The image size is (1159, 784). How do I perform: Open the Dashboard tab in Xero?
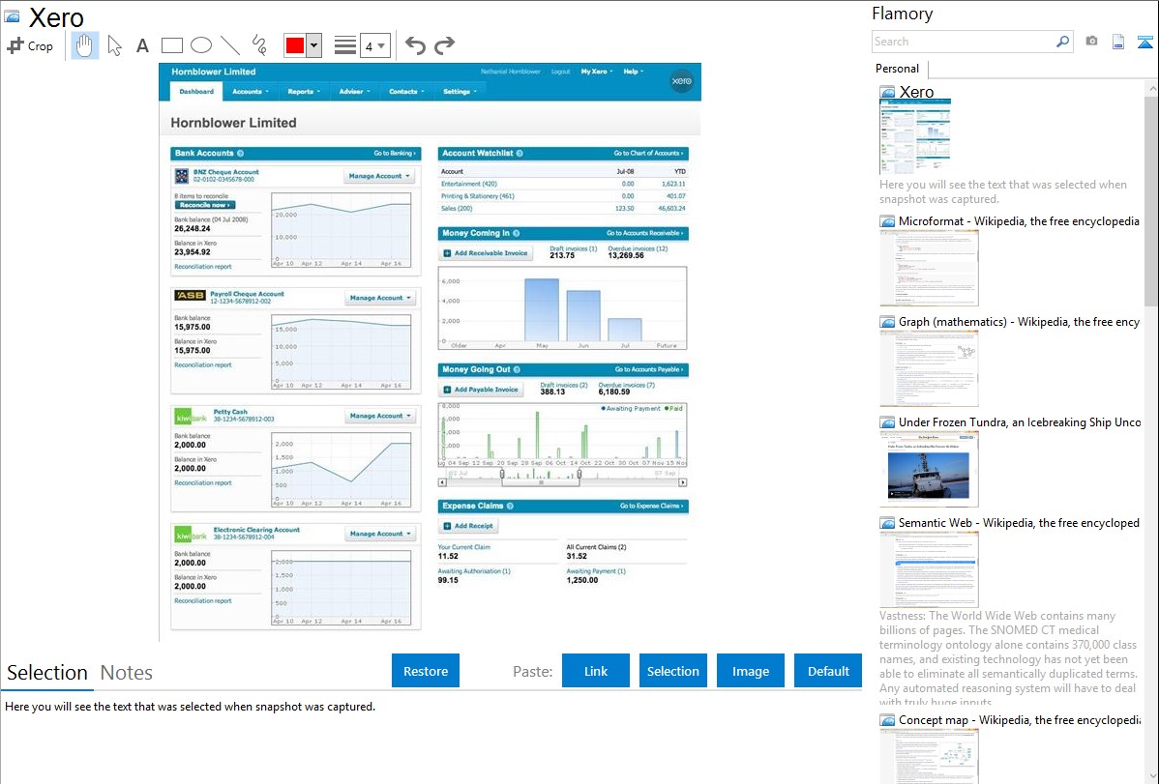coord(195,92)
